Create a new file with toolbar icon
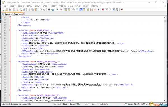The image size is (168, 107). [3, 10]
